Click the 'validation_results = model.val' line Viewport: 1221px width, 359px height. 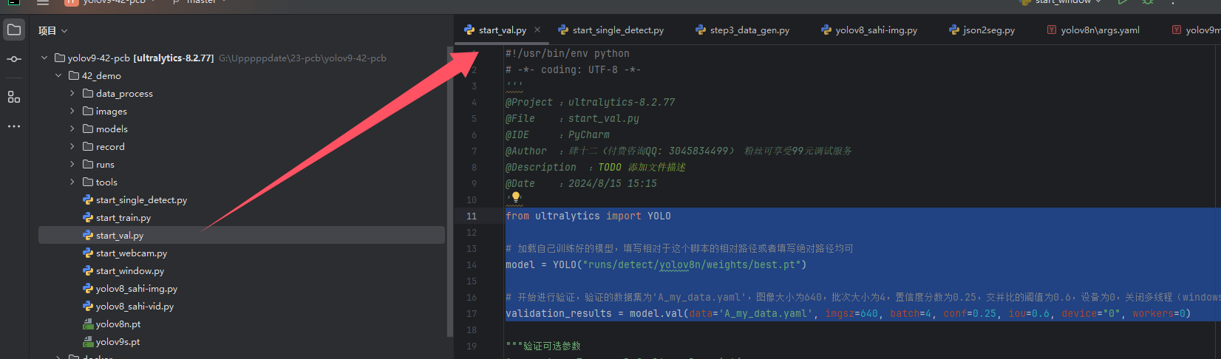[848, 313]
